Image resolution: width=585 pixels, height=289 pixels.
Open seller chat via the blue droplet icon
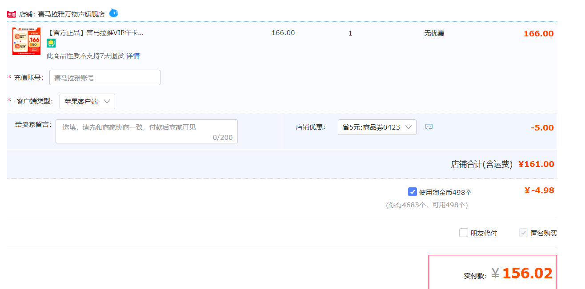[x=114, y=13]
